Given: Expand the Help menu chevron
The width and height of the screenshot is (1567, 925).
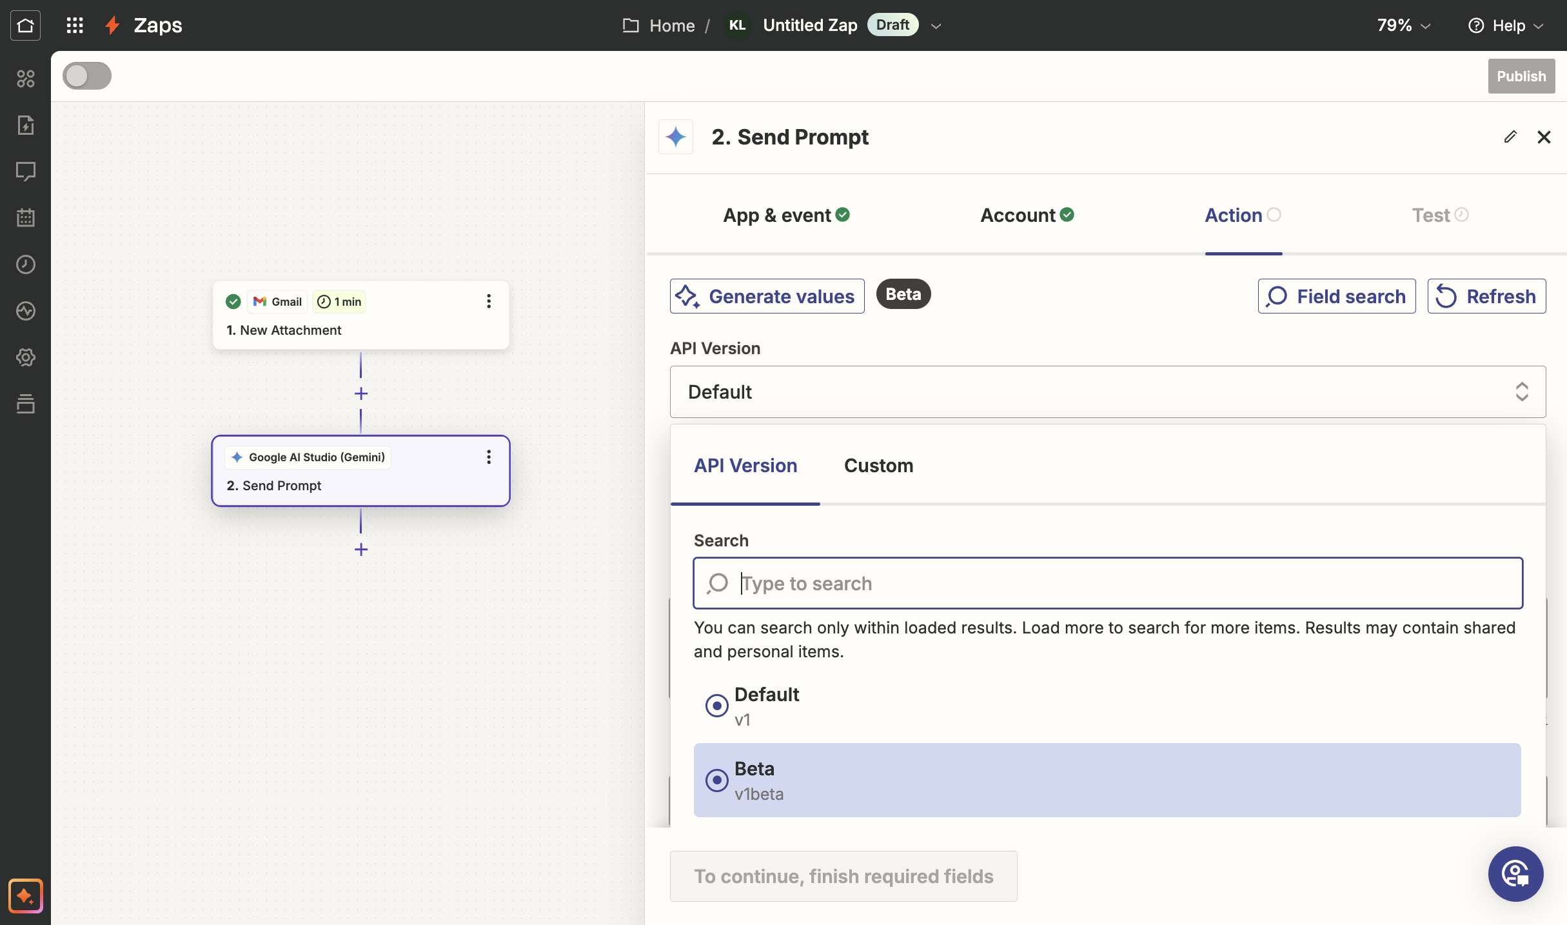Looking at the screenshot, I should click(x=1539, y=26).
